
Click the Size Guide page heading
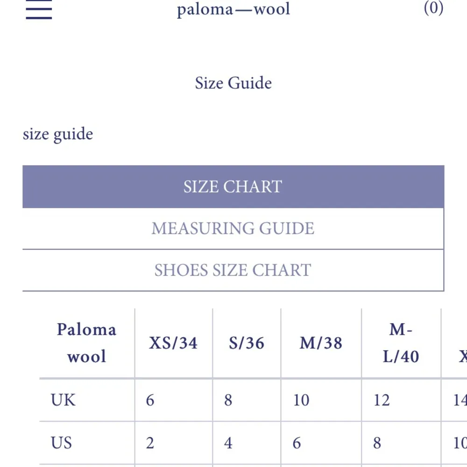click(x=233, y=83)
